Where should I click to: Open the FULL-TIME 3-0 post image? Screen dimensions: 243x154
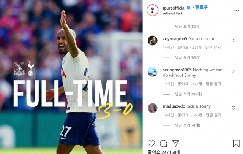pos(71,77)
